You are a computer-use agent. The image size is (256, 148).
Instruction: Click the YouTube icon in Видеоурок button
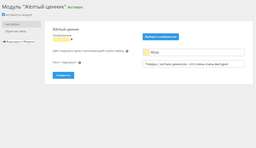coord(4,42)
